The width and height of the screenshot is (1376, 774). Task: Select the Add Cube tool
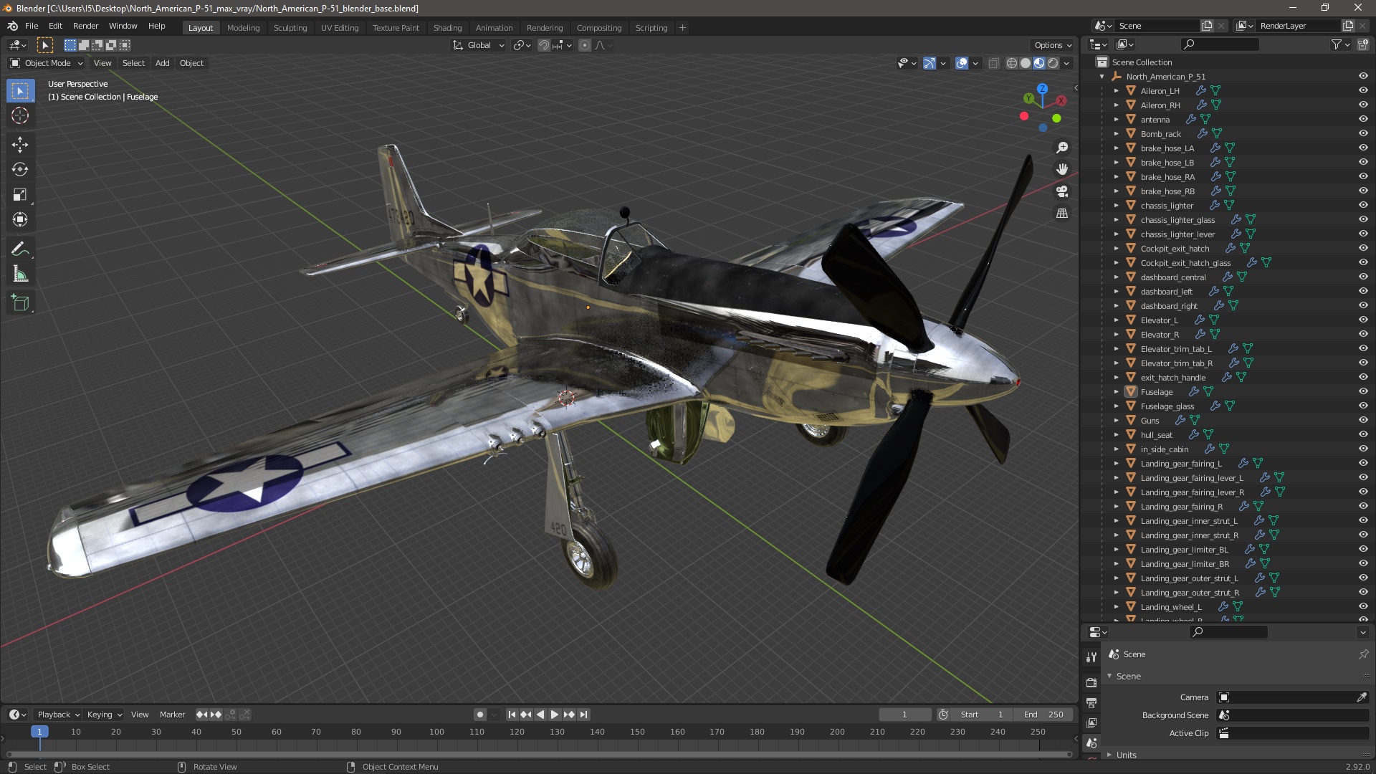[x=20, y=303]
